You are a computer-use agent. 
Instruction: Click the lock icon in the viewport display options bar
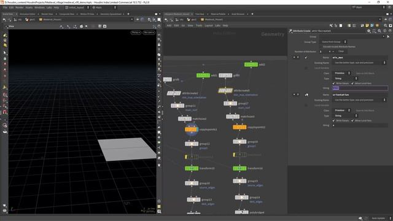(x=159, y=45)
